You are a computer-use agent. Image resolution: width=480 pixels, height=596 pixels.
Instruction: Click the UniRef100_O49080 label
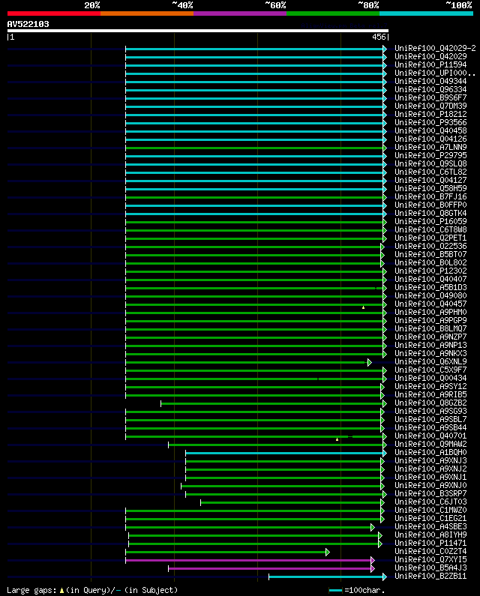pos(430,296)
